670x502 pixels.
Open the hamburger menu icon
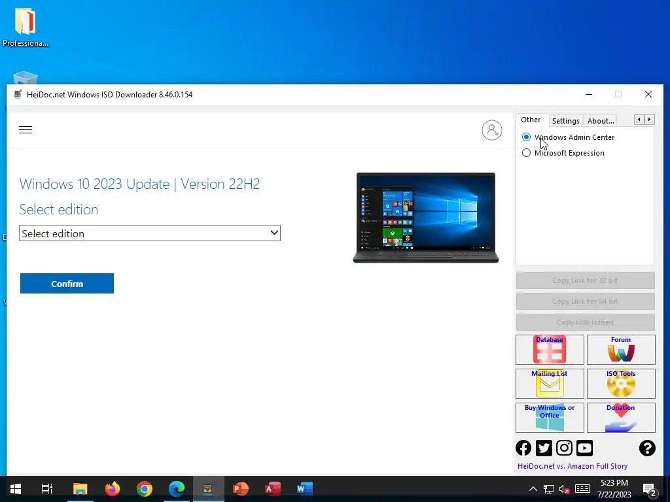click(26, 130)
